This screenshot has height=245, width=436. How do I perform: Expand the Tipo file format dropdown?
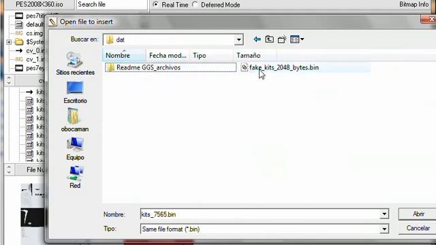point(384,229)
